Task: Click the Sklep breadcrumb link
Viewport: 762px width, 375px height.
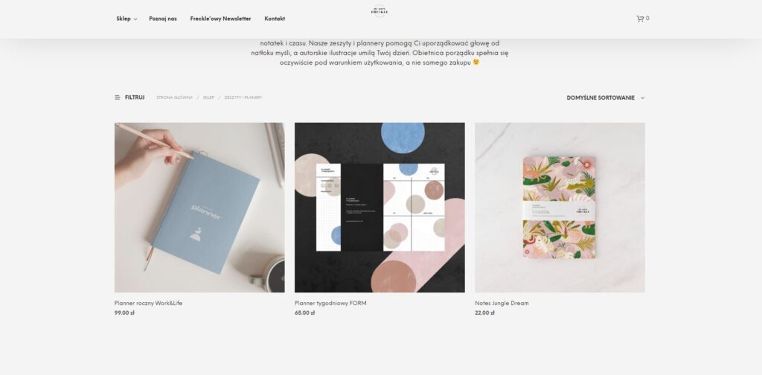Action: [x=208, y=97]
